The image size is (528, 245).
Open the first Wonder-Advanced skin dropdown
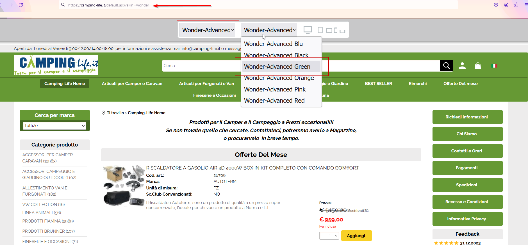(x=207, y=30)
